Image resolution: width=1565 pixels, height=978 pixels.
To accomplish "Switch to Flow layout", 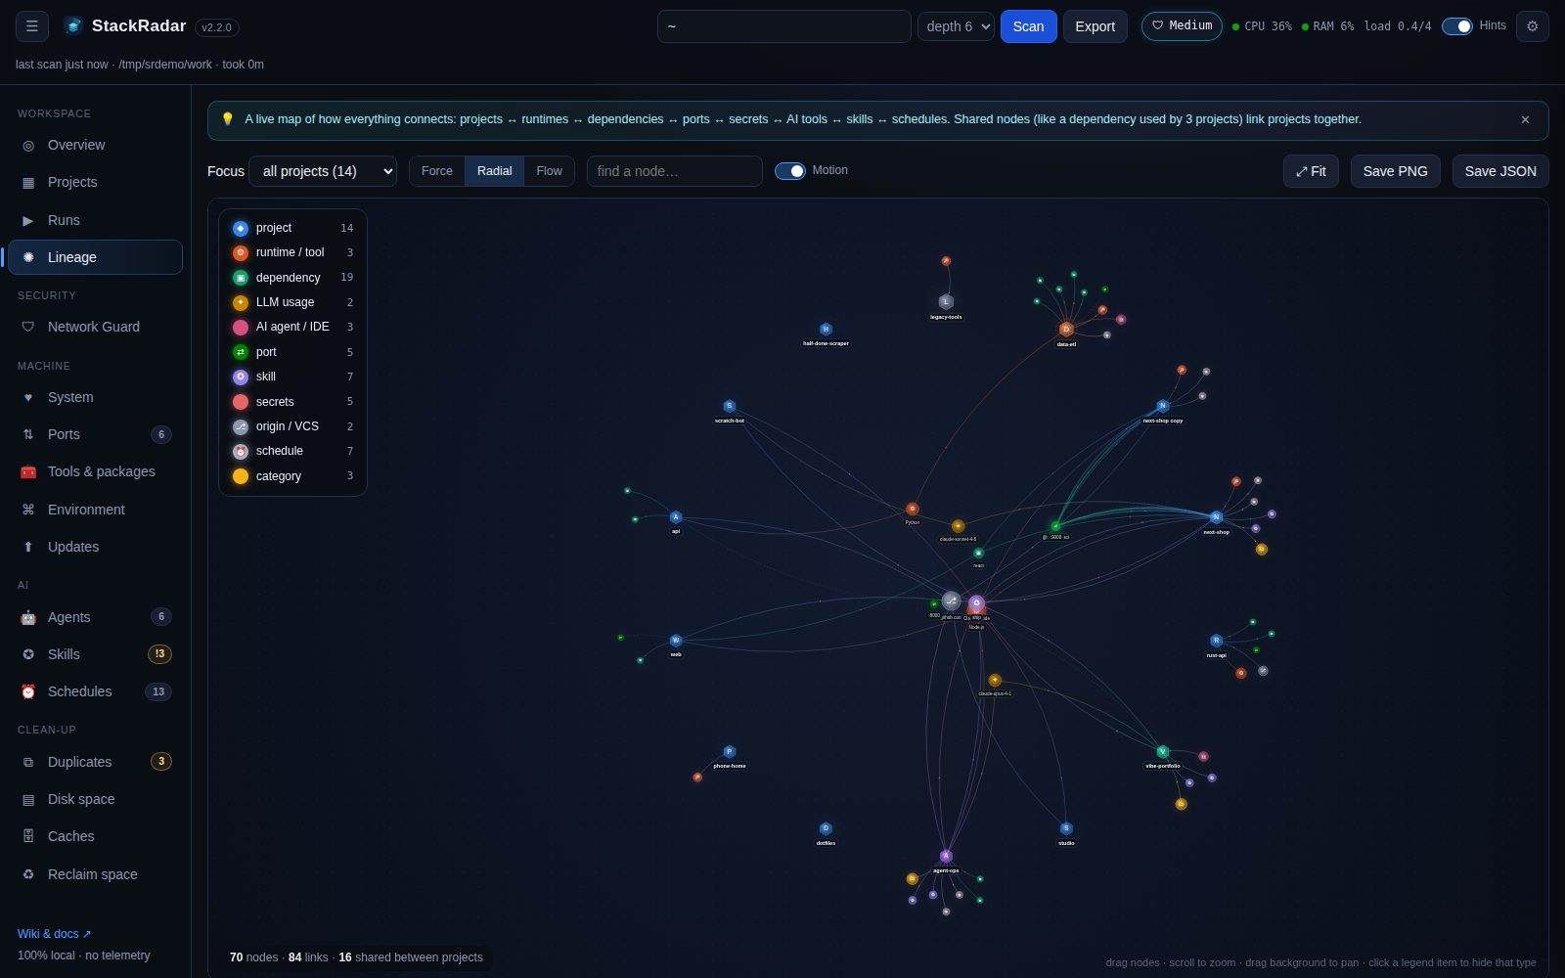I will [x=550, y=171].
